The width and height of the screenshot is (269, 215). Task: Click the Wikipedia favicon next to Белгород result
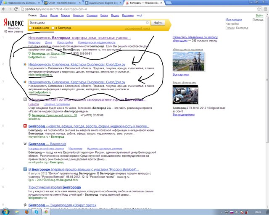pos(25,144)
